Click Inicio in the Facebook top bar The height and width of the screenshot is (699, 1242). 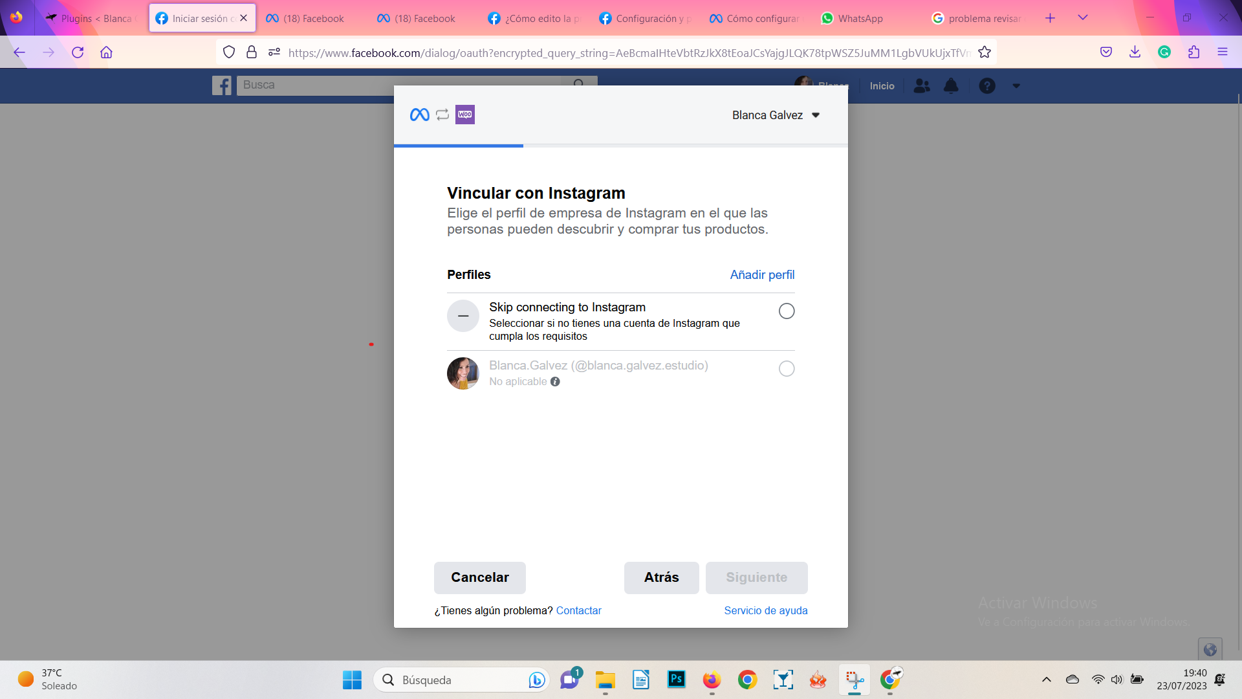882,86
